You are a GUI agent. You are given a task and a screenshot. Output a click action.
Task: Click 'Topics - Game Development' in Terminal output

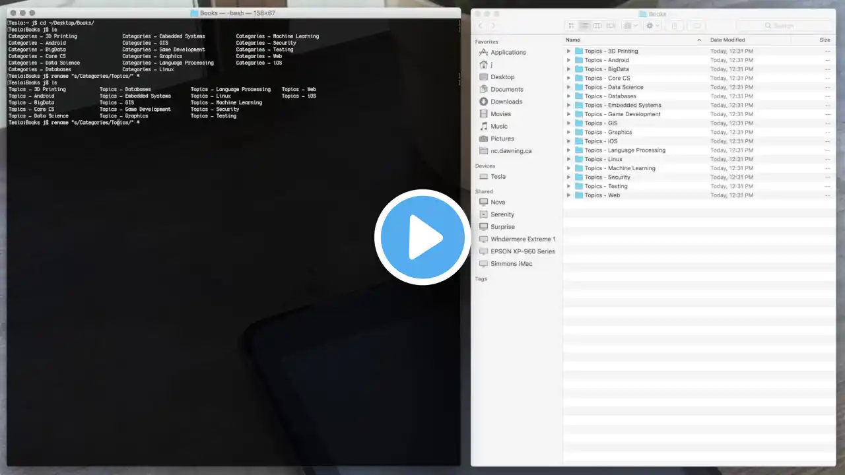135,110
